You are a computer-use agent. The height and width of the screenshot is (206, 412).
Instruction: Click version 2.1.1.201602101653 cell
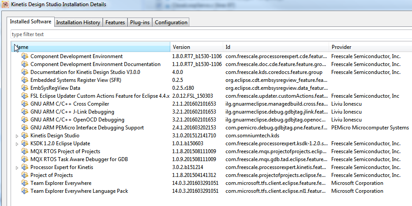194,104
